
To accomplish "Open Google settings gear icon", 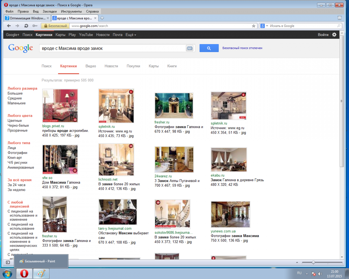I will (334, 35).
